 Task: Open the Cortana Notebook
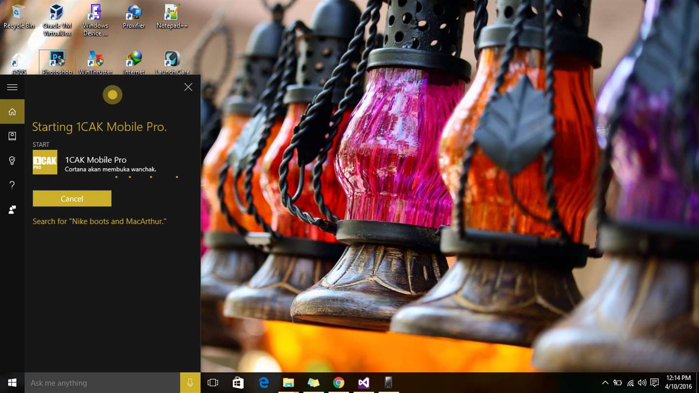point(12,136)
